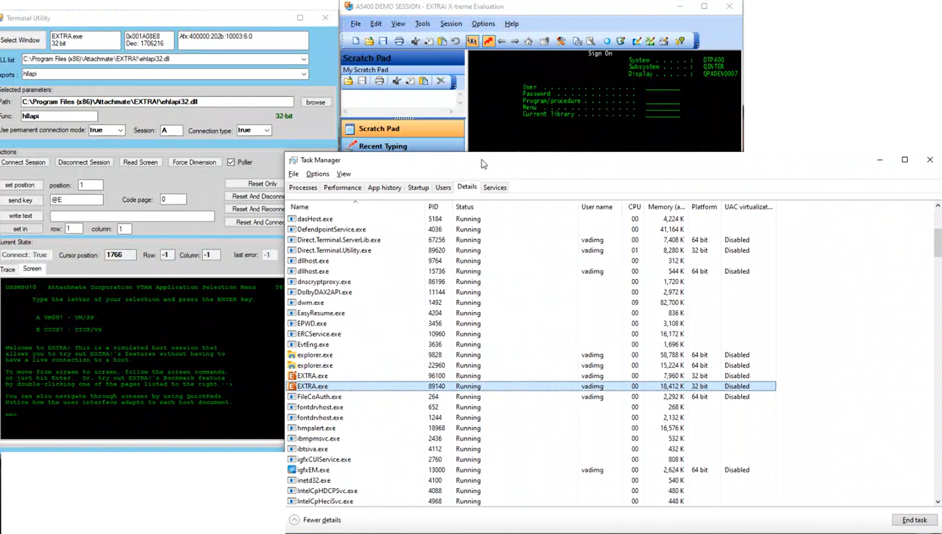Click the highlighted connect icon in EXTRA! toolbar
Image resolution: width=942 pixels, height=534 pixels.
click(472, 41)
